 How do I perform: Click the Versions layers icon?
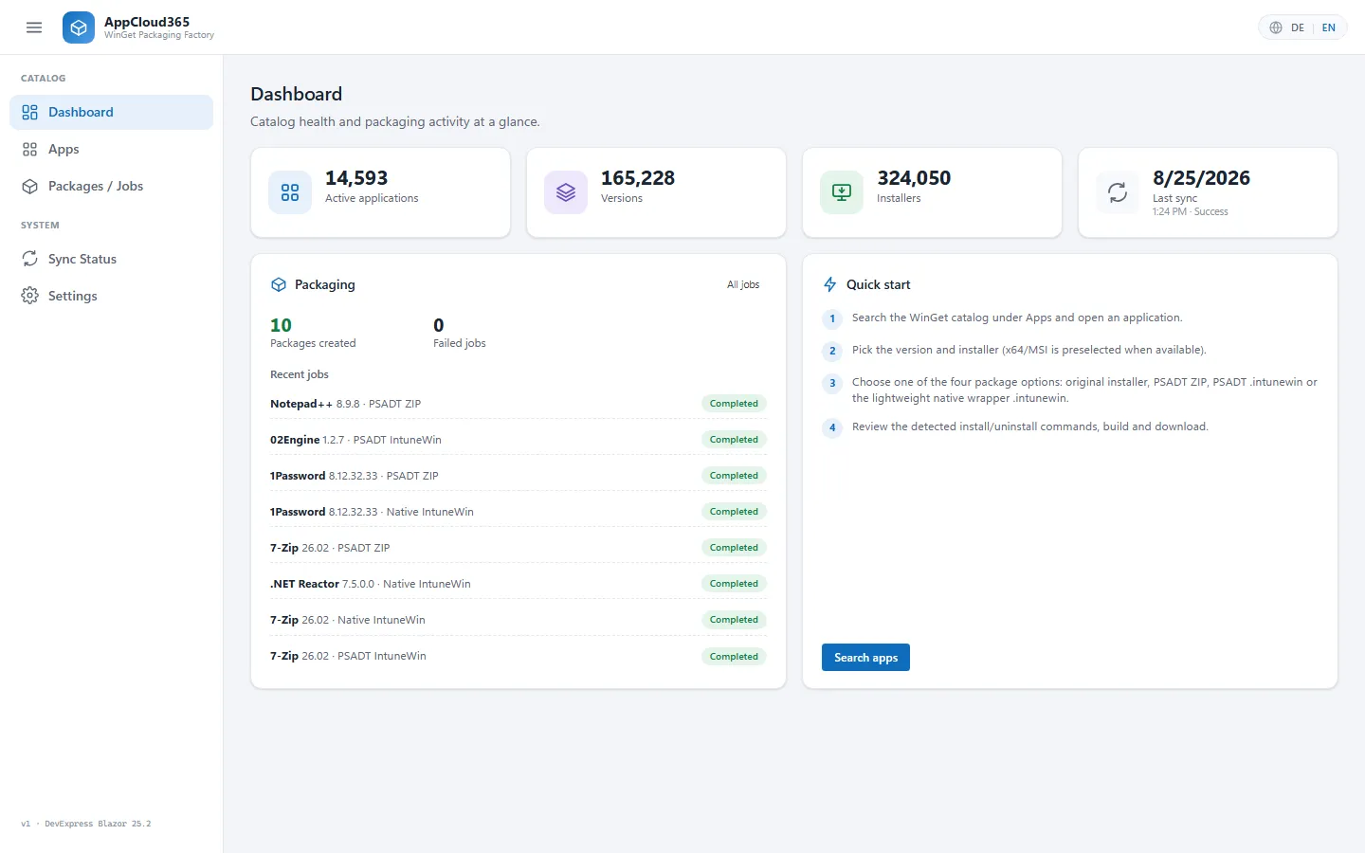pyautogui.click(x=566, y=192)
